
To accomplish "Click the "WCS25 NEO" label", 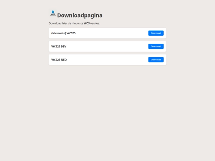I will point(59,60).
